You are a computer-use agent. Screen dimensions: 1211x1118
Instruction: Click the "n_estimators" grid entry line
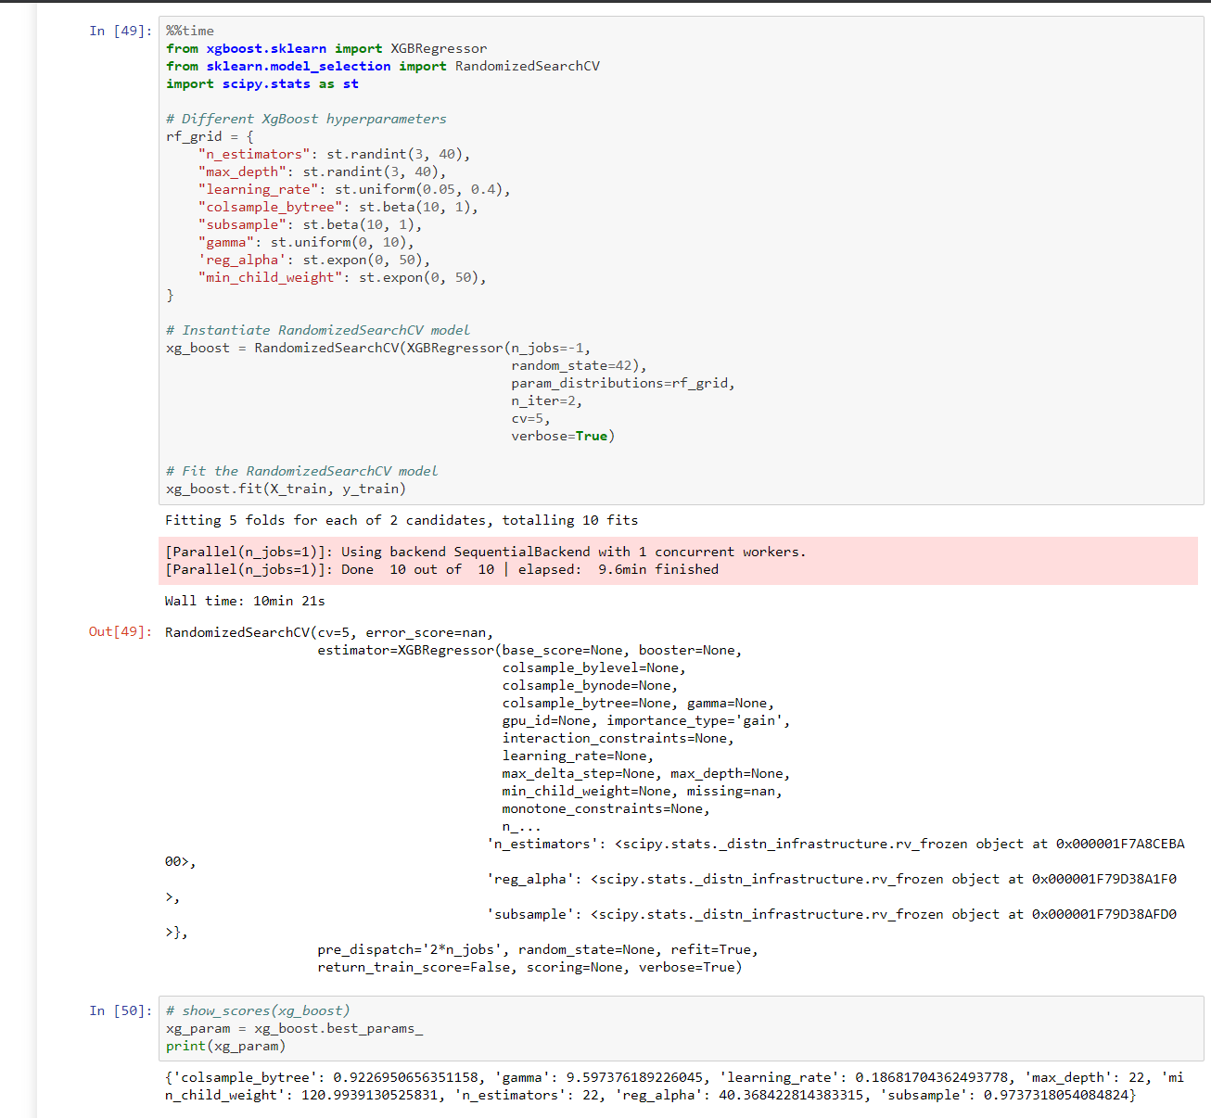pos(334,154)
